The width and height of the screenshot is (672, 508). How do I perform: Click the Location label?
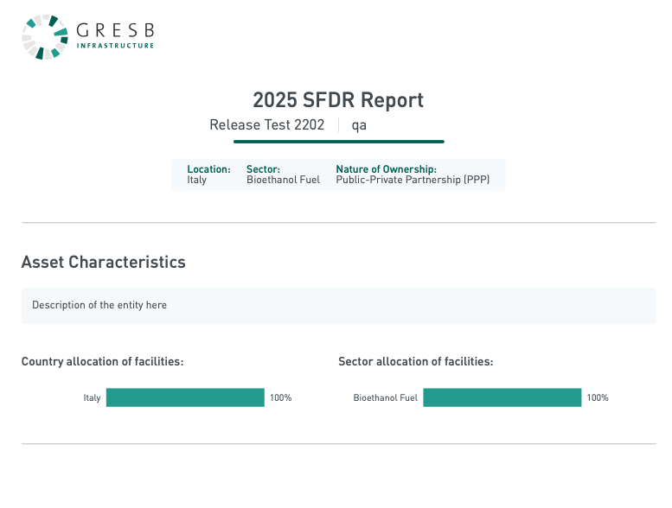(x=208, y=169)
